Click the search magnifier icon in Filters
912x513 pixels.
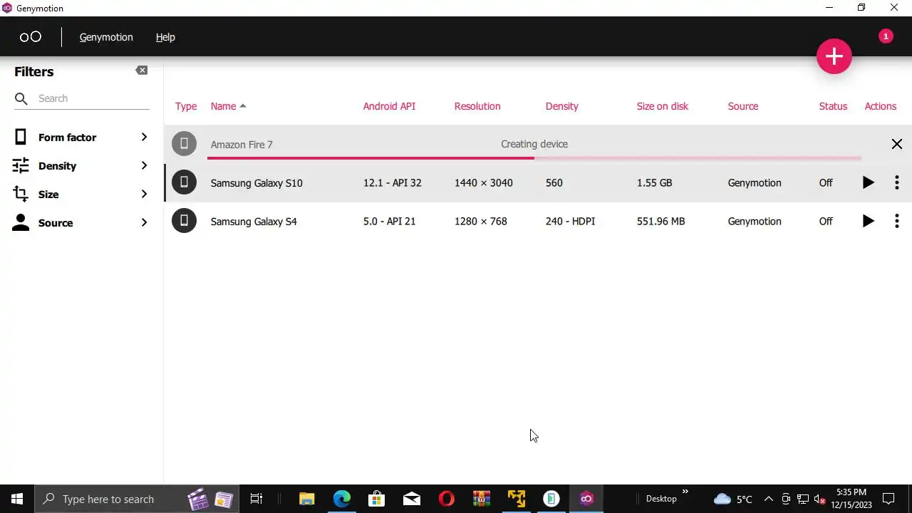21,98
